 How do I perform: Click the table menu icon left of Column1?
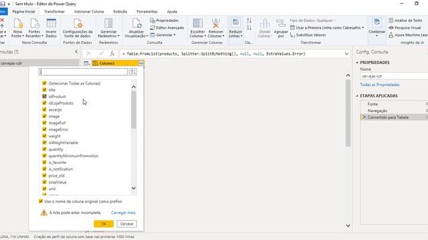tap(87, 63)
